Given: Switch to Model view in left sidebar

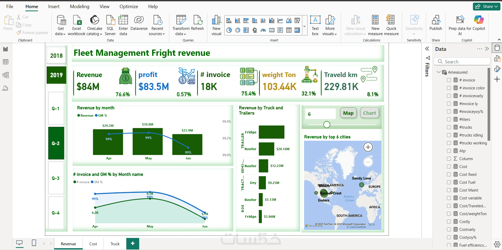Looking at the screenshot, I should (x=6, y=75).
